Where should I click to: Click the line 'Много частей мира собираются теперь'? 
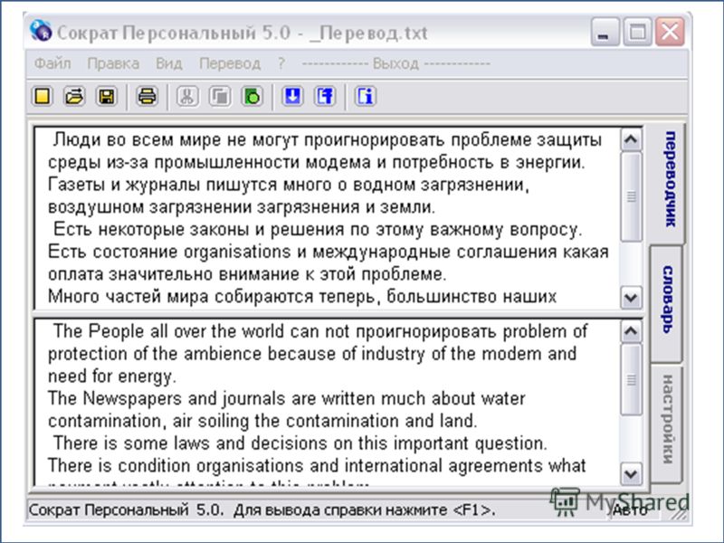[x=302, y=296]
